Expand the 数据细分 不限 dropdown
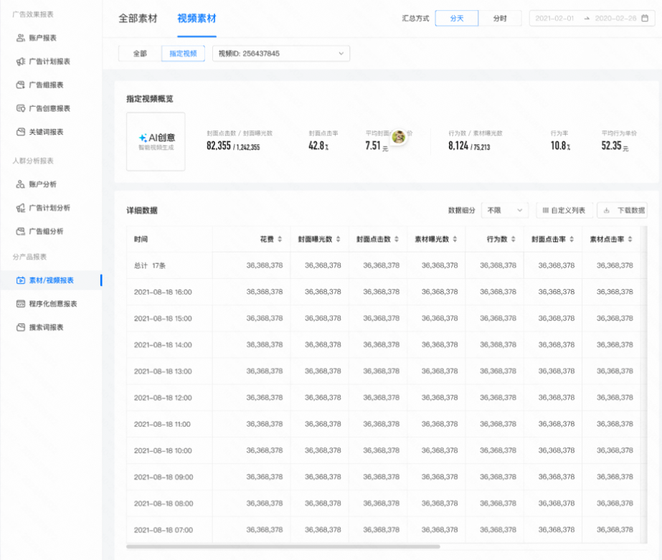 506,210
